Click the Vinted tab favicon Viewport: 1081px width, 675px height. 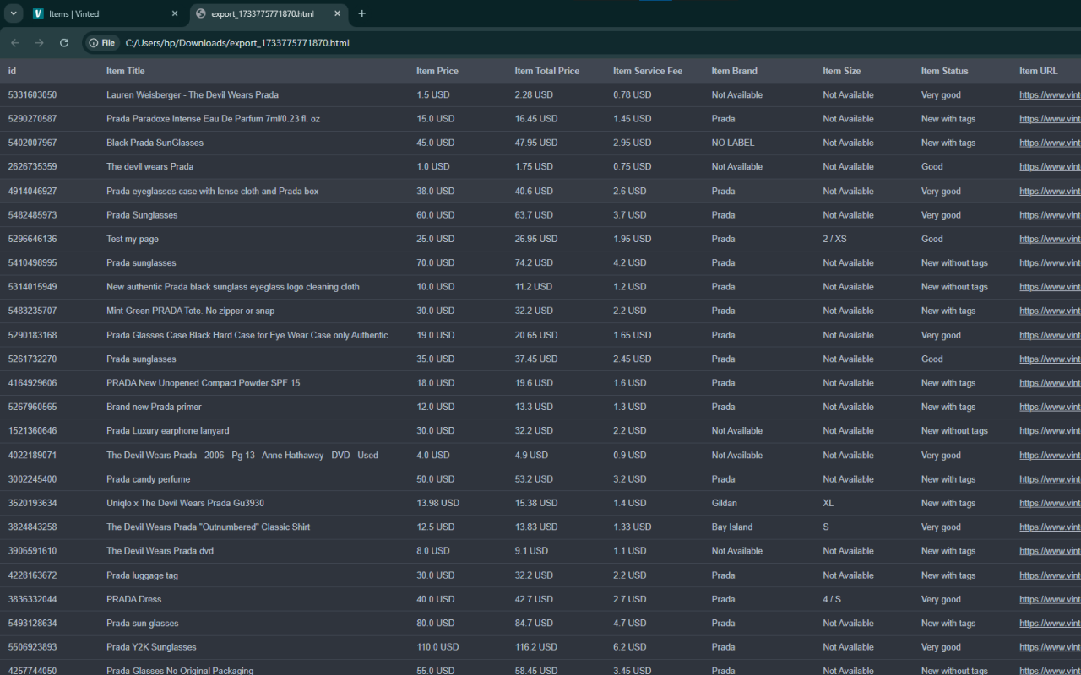pyautogui.click(x=38, y=13)
